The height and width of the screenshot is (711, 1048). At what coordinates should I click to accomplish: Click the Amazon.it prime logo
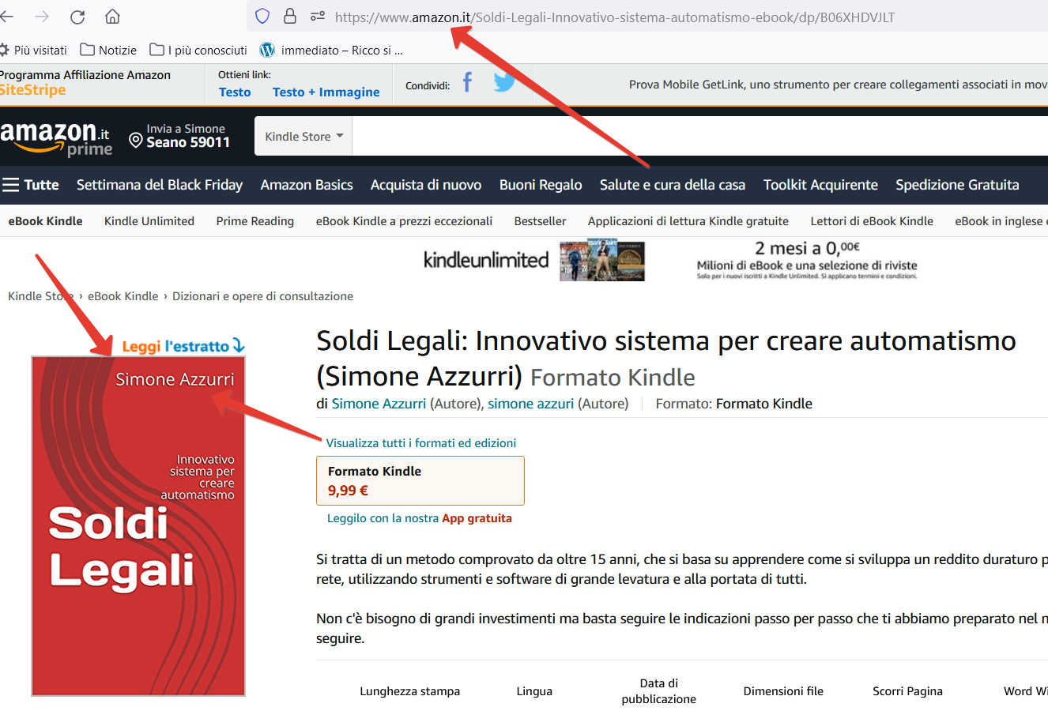coord(55,139)
